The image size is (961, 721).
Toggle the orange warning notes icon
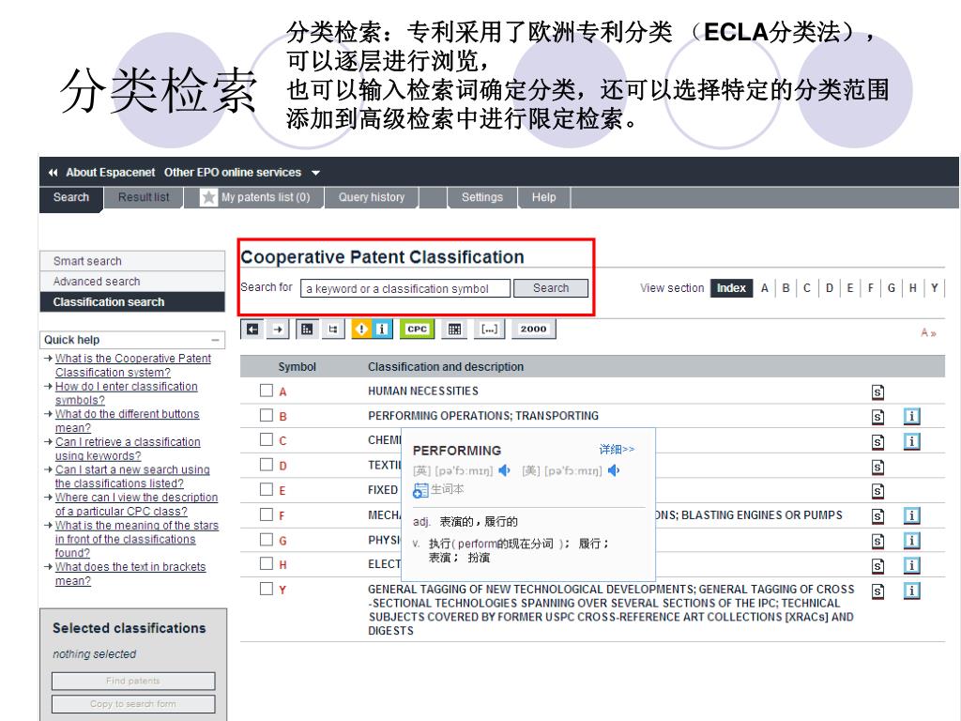pyautogui.click(x=361, y=330)
